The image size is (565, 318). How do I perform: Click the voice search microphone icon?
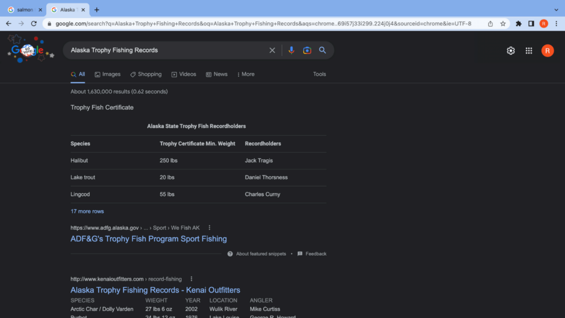291,50
